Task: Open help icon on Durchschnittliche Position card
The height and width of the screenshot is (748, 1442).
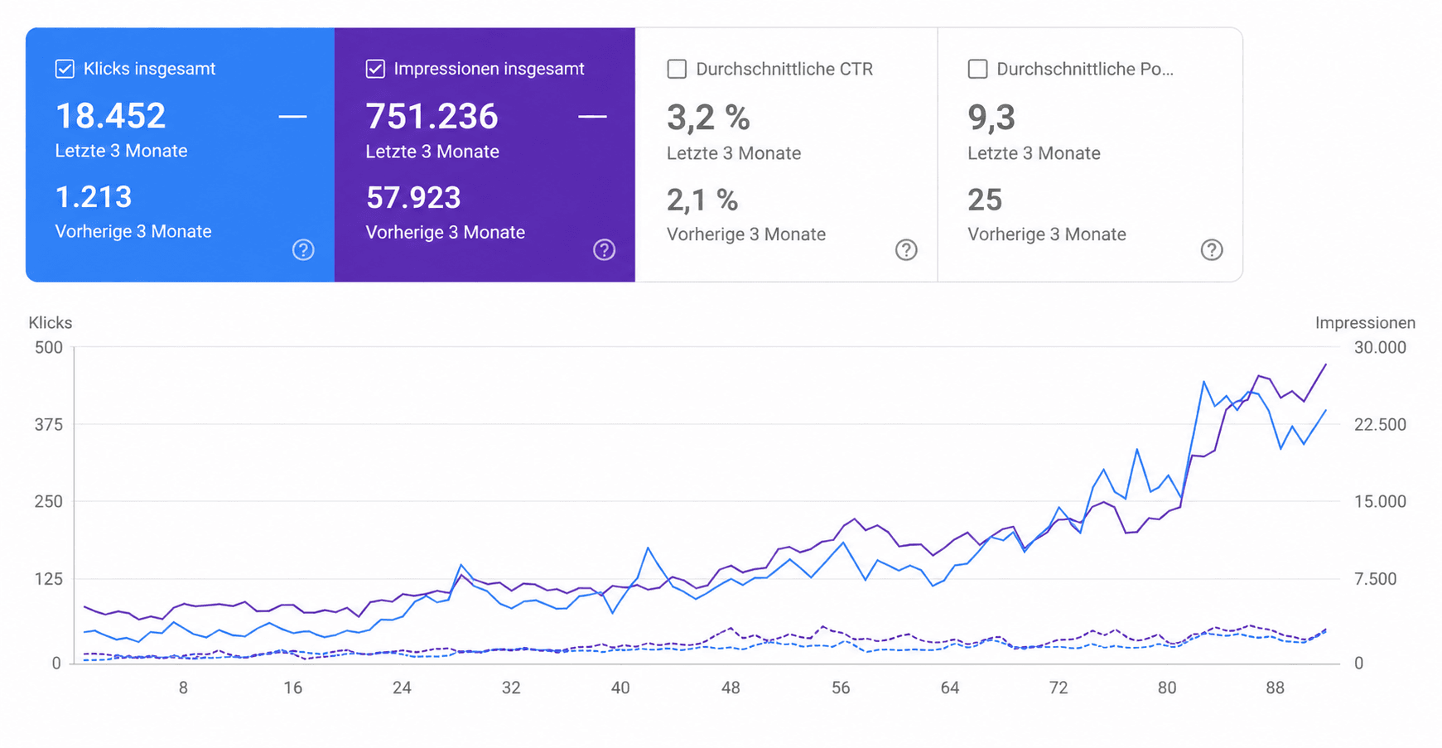Action: coord(1212,249)
